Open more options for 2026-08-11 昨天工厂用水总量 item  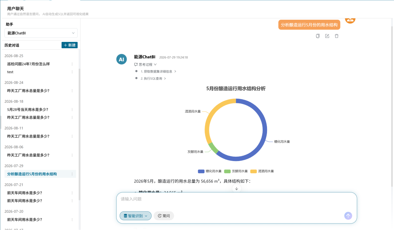pos(72,136)
